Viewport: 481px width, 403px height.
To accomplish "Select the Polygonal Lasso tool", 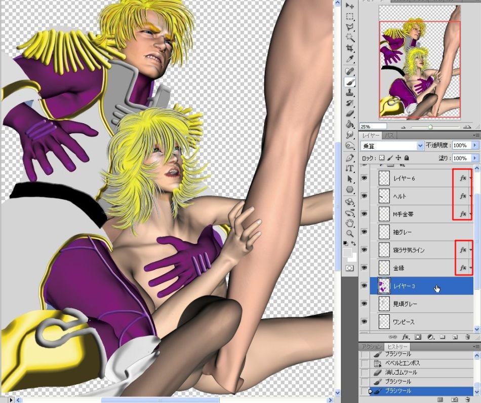I will [350, 27].
